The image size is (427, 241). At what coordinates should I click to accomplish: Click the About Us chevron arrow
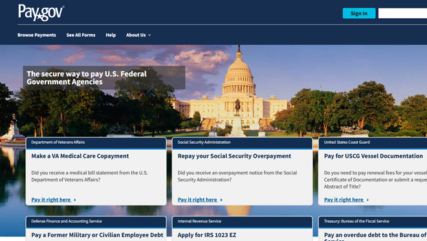pos(149,35)
